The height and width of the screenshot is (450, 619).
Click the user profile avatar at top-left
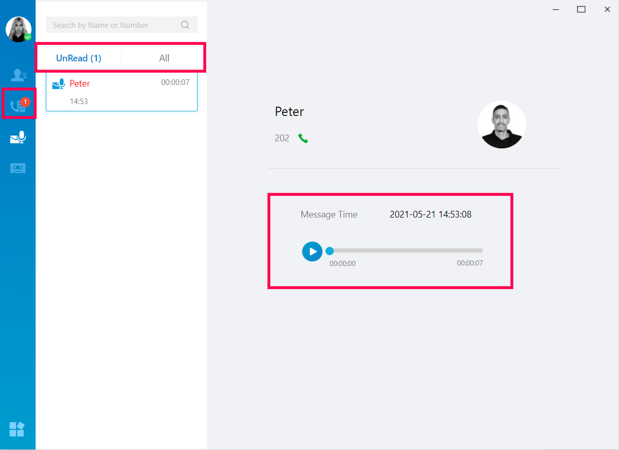click(x=19, y=29)
